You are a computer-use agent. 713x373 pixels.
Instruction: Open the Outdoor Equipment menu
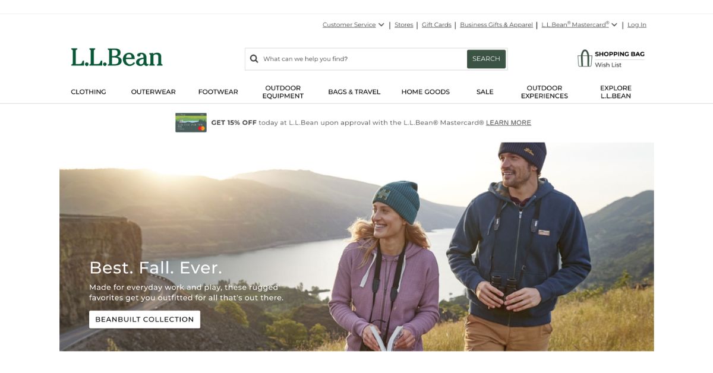tap(283, 92)
